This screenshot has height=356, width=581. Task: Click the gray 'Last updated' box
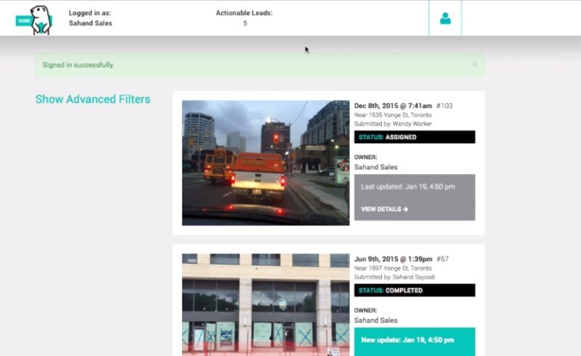click(414, 196)
